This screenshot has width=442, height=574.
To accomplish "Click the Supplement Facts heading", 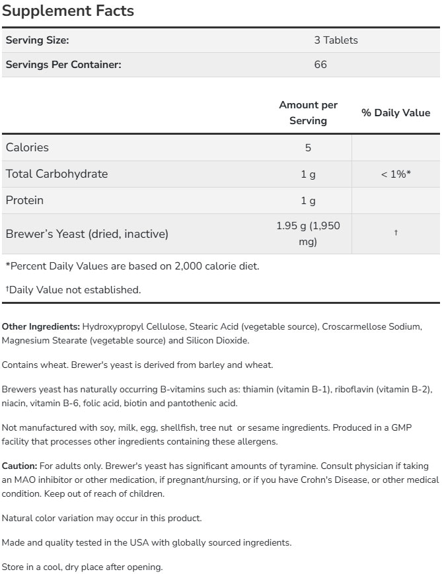I will 68,11.
